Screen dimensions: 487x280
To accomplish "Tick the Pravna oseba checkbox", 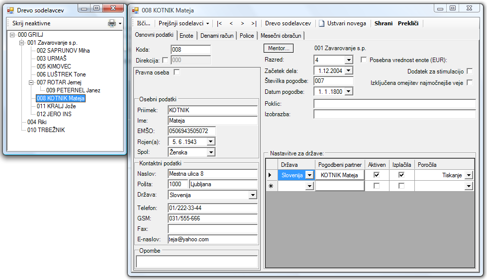I will pos(176,72).
